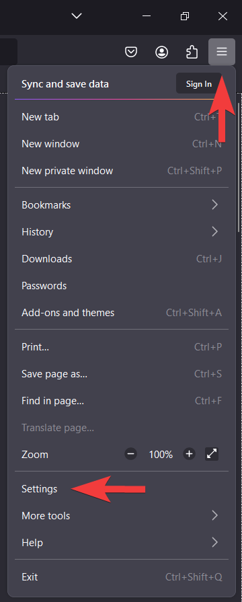This screenshot has height=602, width=242.
Task: Open Downloads from the menu
Action: [122, 259]
